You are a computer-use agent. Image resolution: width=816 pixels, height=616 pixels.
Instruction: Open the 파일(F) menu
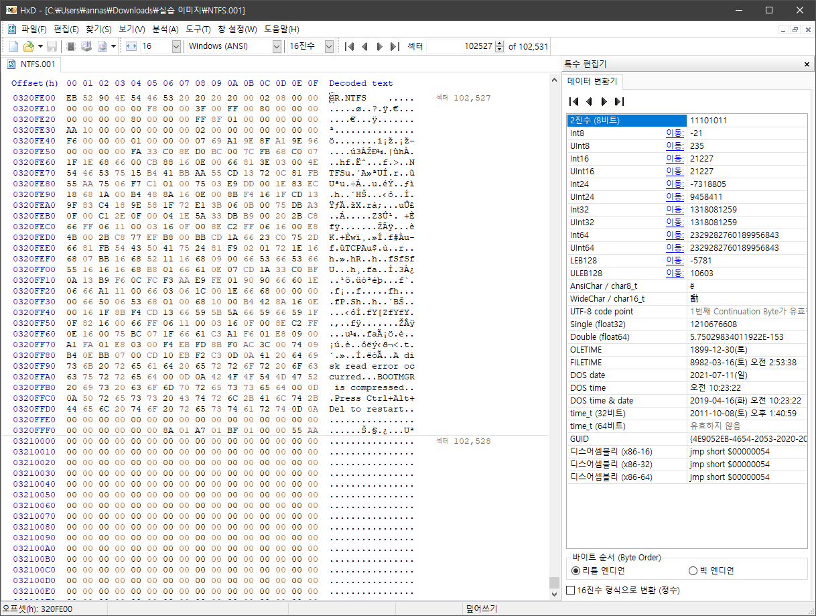coord(34,29)
